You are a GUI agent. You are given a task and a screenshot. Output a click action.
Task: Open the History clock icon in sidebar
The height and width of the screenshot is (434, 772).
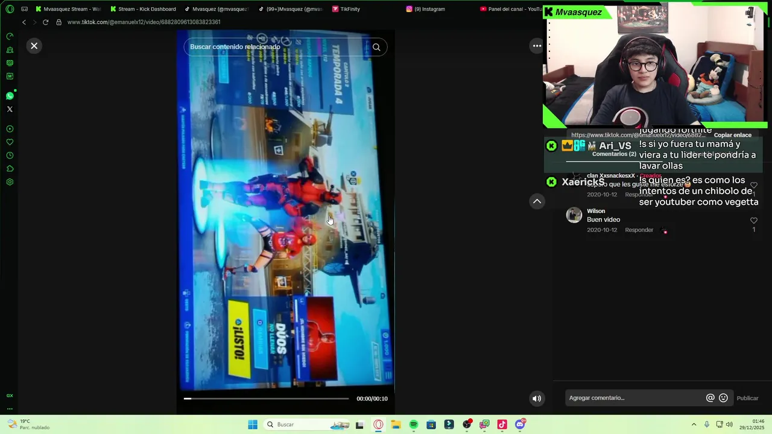[10, 156]
